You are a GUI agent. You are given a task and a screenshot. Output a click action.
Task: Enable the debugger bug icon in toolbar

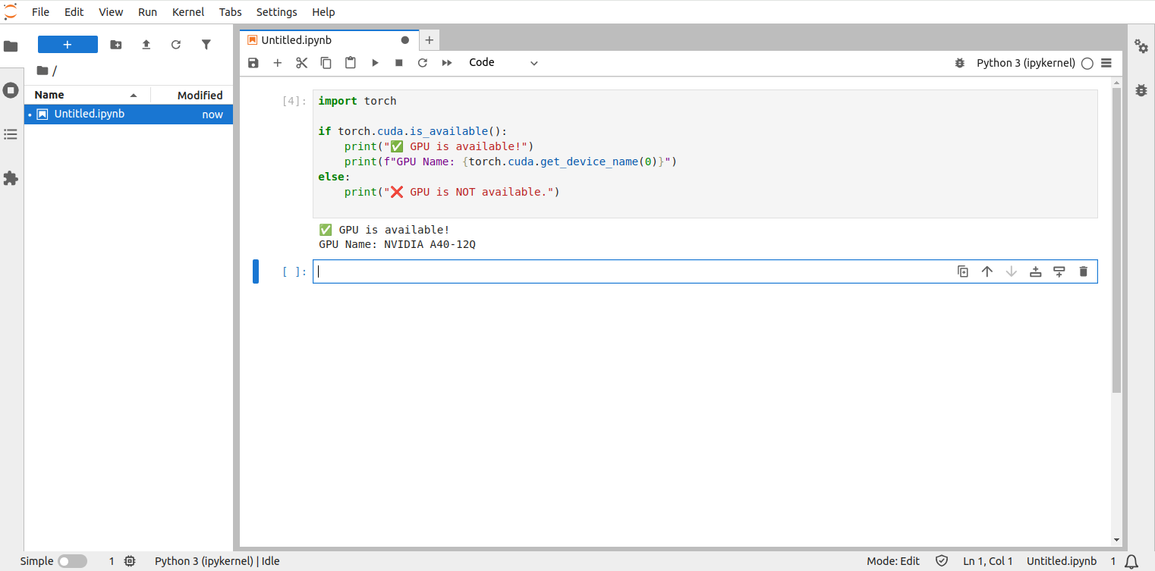coord(960,63)
